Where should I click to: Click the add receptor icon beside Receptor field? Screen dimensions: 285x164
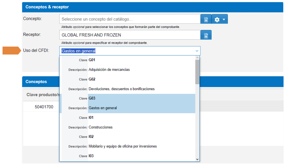coord(206,35)
